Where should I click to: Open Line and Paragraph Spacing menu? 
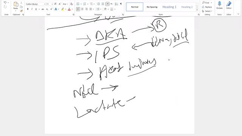click(98, 9)
